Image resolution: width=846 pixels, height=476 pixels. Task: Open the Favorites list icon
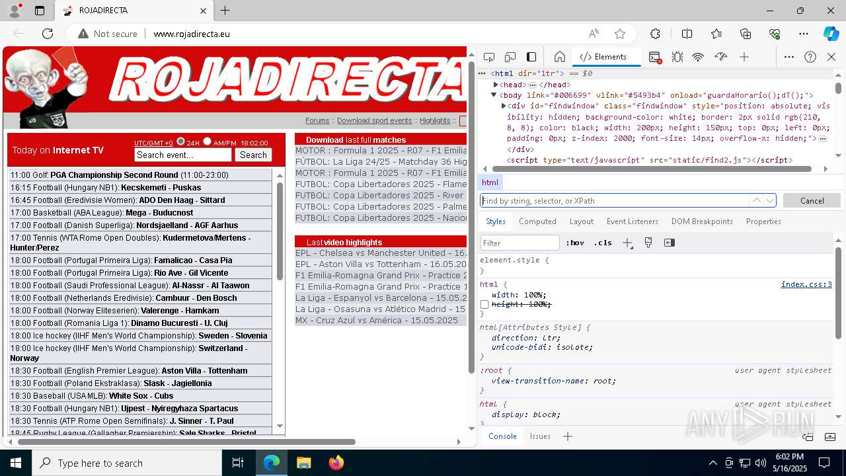point(716,34)
